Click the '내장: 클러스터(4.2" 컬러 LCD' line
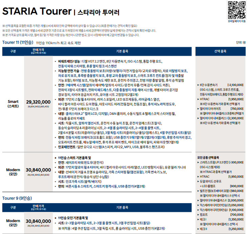This screenshot has height=234, width=248. [117, 114]
